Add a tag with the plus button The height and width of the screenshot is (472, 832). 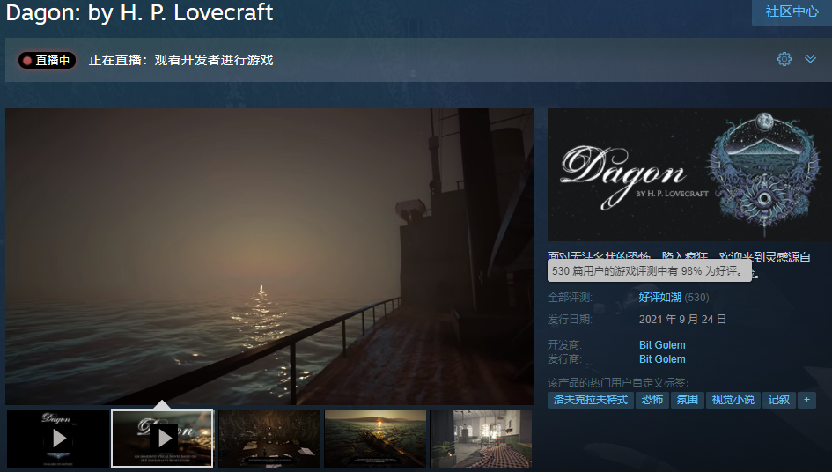point(807,400)
